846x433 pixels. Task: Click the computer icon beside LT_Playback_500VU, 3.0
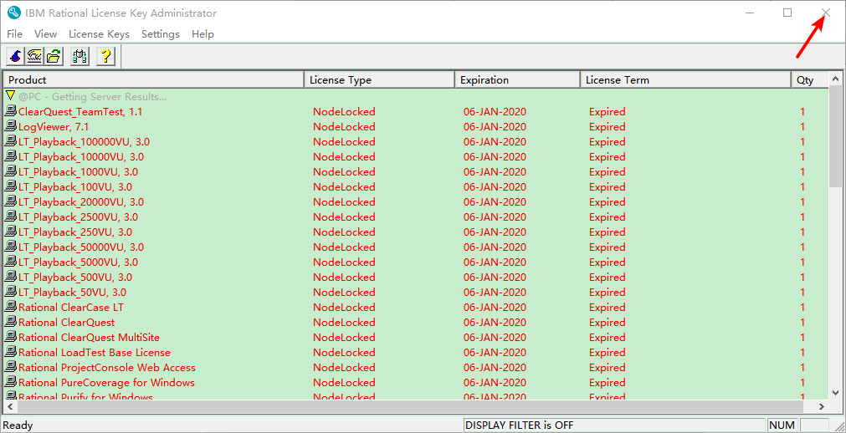pyautogui.click(x=11, y=278)
